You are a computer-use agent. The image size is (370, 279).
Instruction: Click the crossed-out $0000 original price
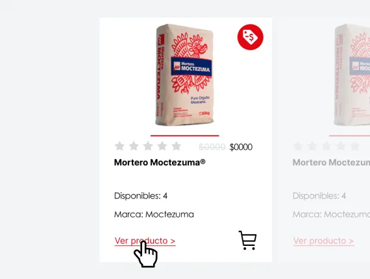212,147
